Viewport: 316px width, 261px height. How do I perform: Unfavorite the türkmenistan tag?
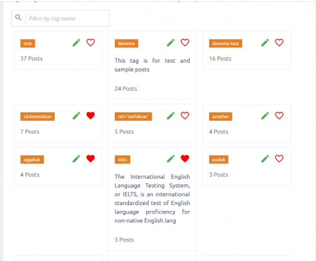point(90,115)
